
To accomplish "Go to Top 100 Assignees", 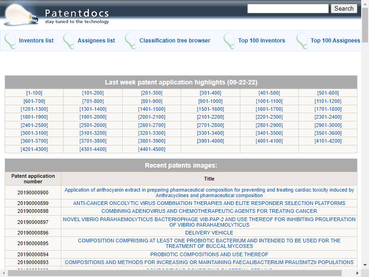I will click(335, 41).
